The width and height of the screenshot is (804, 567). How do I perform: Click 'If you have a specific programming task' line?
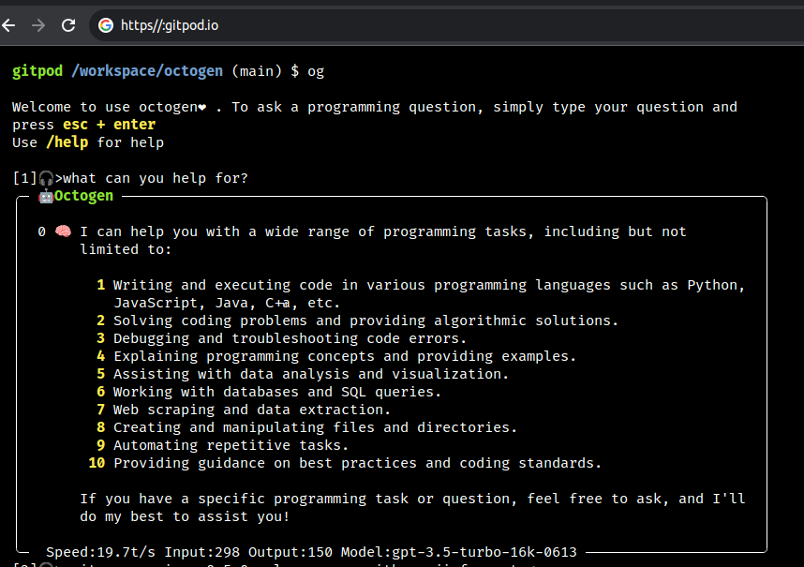click(x=412, y=499)
